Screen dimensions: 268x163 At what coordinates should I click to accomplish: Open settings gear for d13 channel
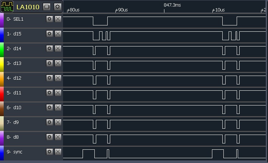[x=50, y=63]
